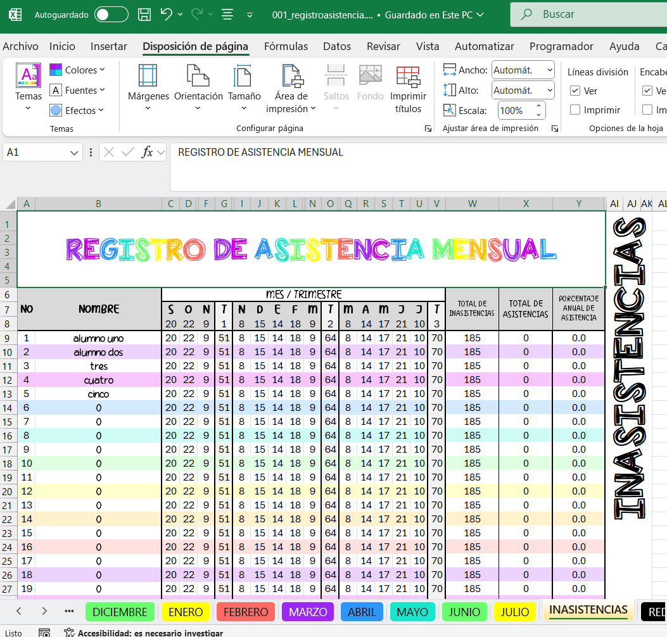Open the Colores theme colors dropdown
Screen dimensions: 667x637
(x=77, y=70)
